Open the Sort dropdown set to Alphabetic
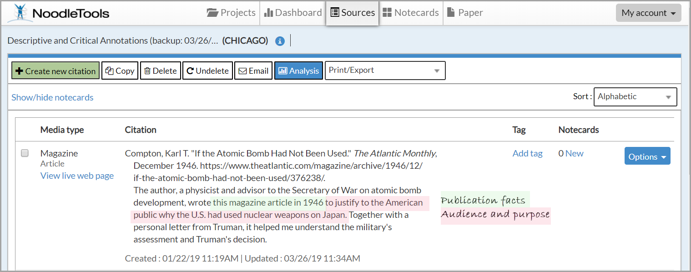This screenshot has height=272, width=691. click(635, 96)
